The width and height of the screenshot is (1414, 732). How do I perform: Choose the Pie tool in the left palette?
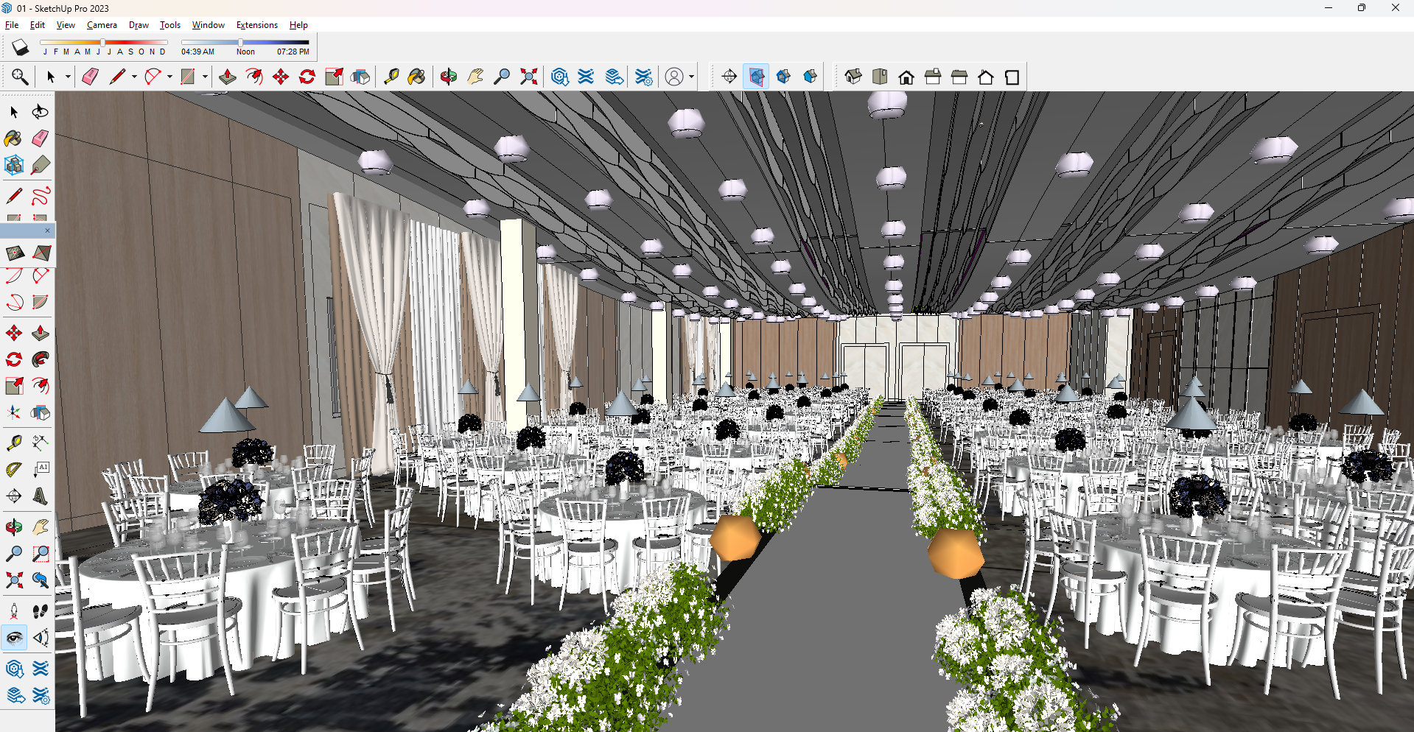pos(41,302)
